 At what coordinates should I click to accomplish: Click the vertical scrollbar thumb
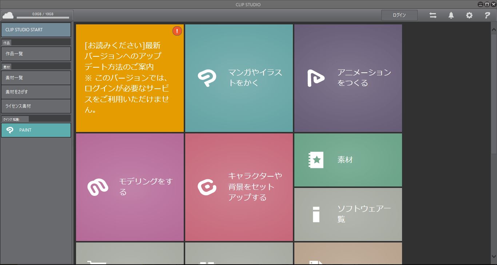pos(494,93)
